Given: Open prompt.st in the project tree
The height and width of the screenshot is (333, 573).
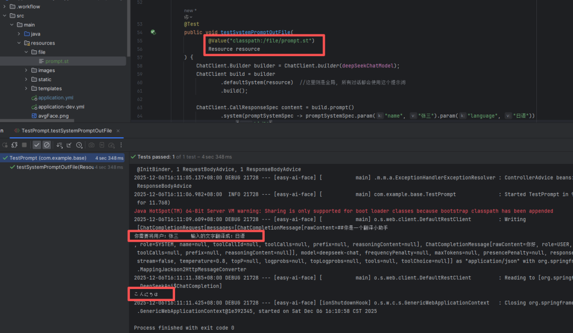Looking at the screenshot, I should coord(56,62).
